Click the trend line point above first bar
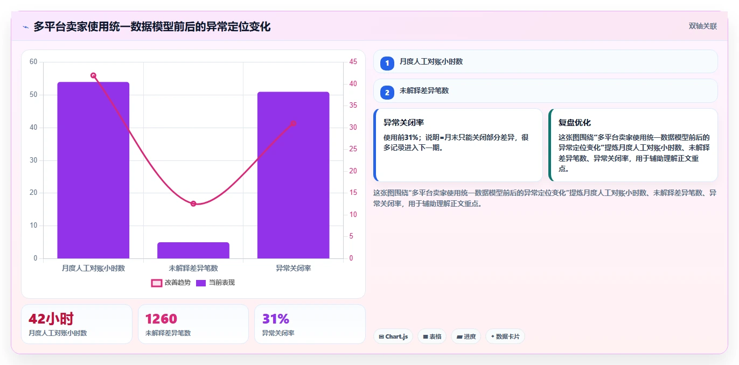 (93, 75)
